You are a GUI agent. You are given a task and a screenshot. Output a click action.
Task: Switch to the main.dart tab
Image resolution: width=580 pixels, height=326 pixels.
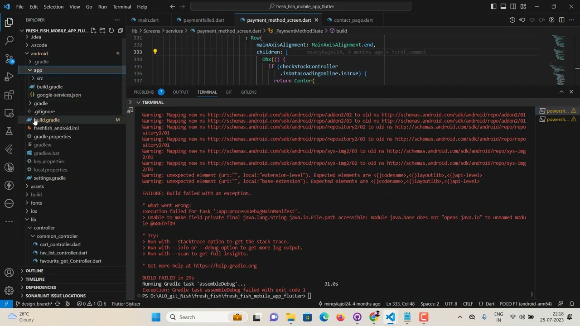pyautogui.click(x=148, y=20)
